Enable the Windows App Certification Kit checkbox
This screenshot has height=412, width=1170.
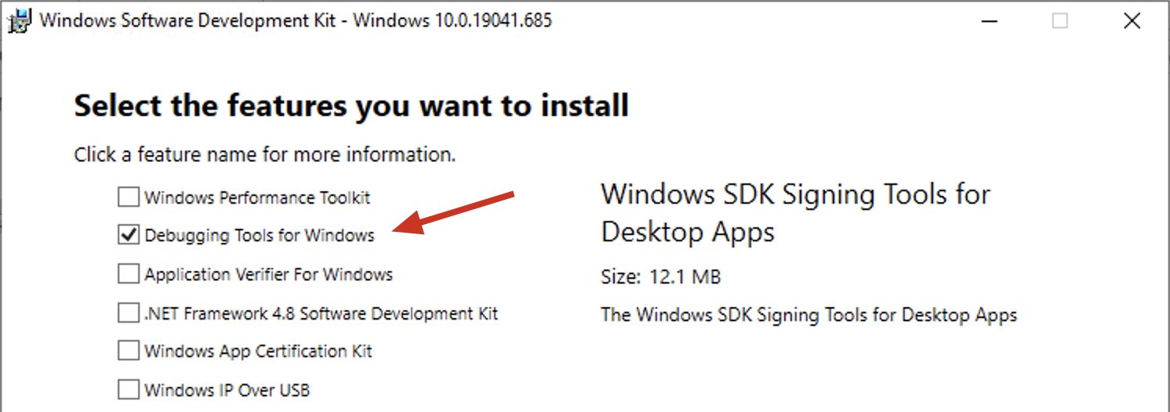coord(128,351)
